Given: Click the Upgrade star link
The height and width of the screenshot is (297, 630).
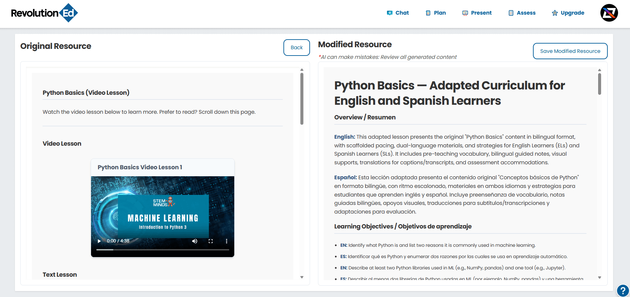Looking at the screenshot, I should pos(568,13).
